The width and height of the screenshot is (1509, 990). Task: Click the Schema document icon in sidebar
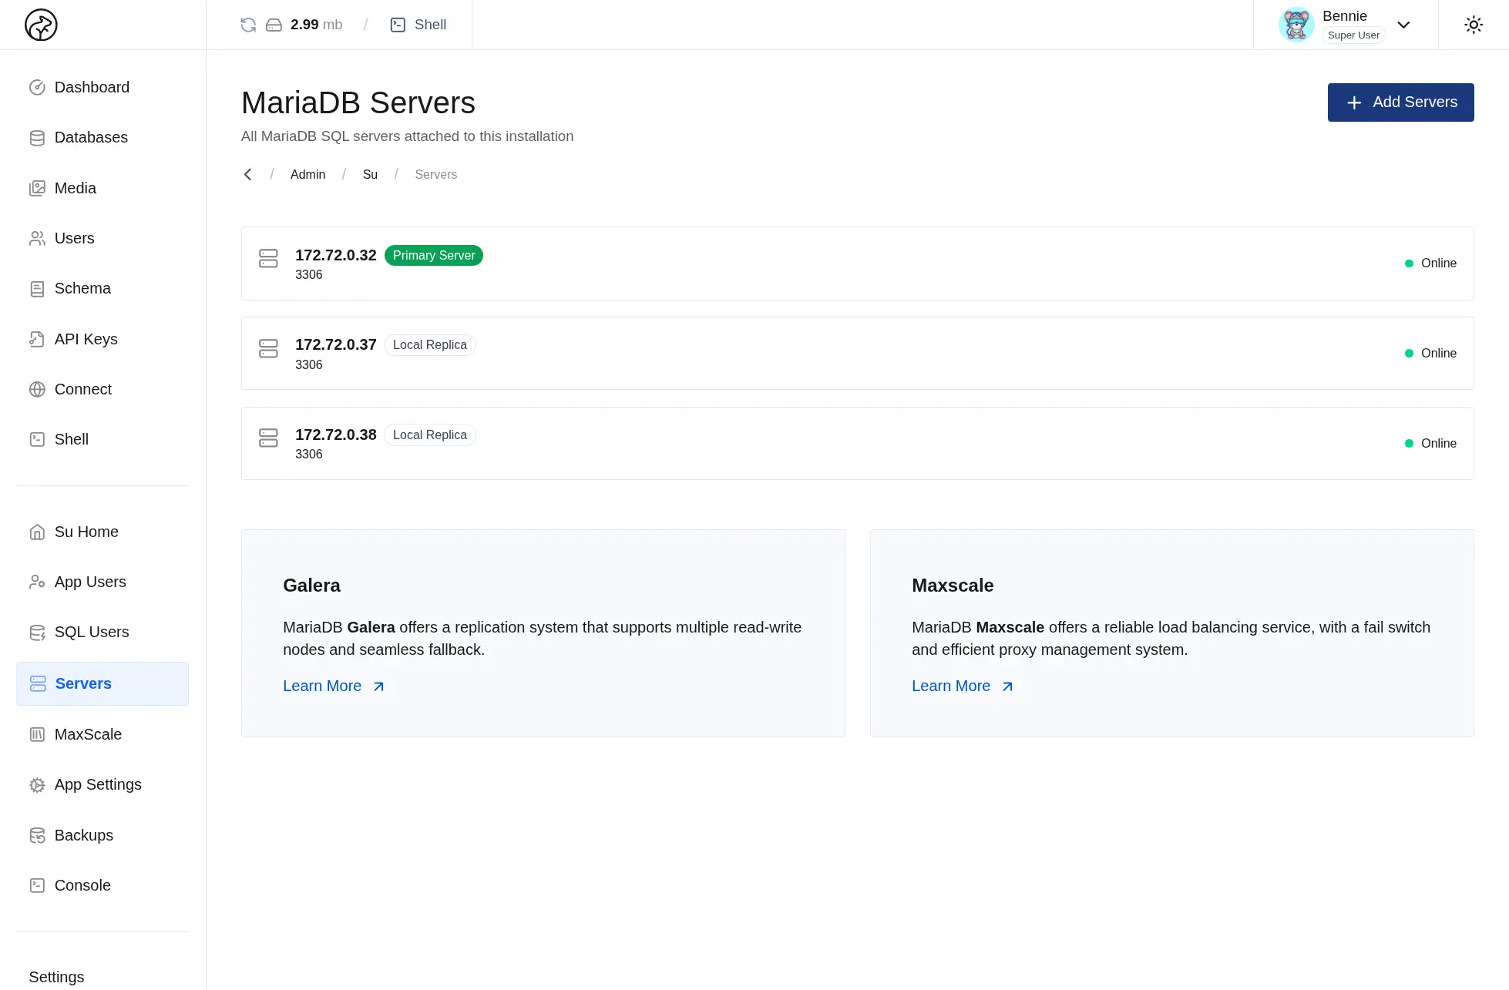[37, 289]
